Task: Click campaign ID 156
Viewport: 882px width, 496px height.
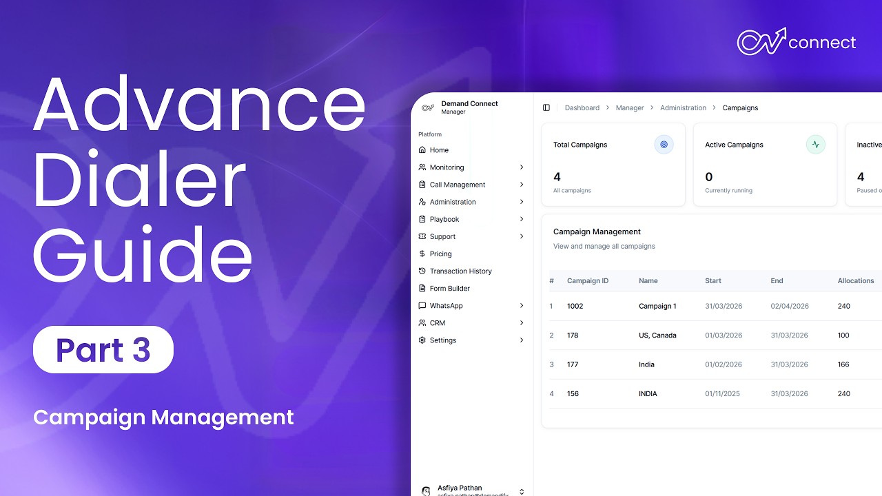Action: pyautogui.click(x=573, y=394)
